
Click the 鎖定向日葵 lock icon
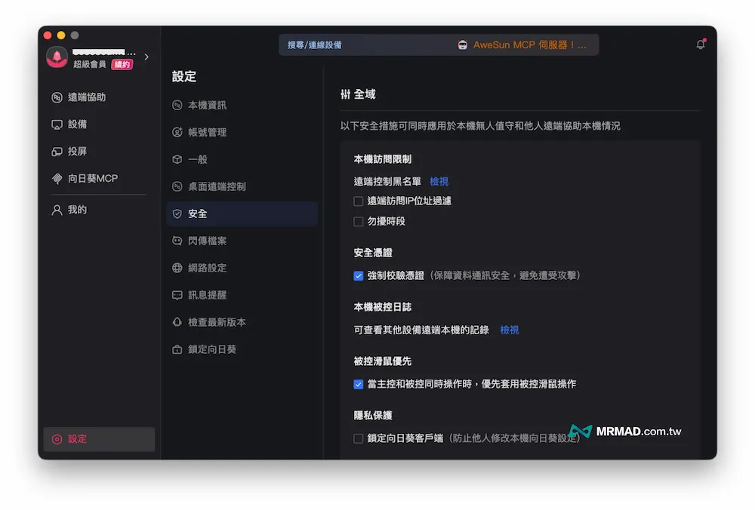pos(177,349)
